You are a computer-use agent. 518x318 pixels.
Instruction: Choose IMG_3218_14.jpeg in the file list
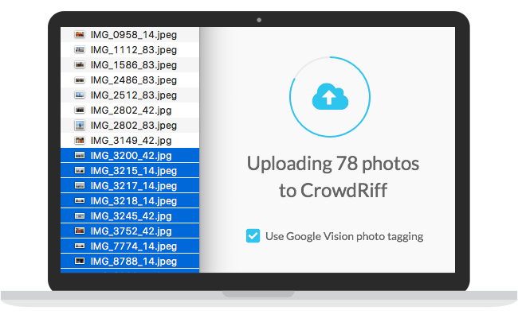click(x=133, y=201)
